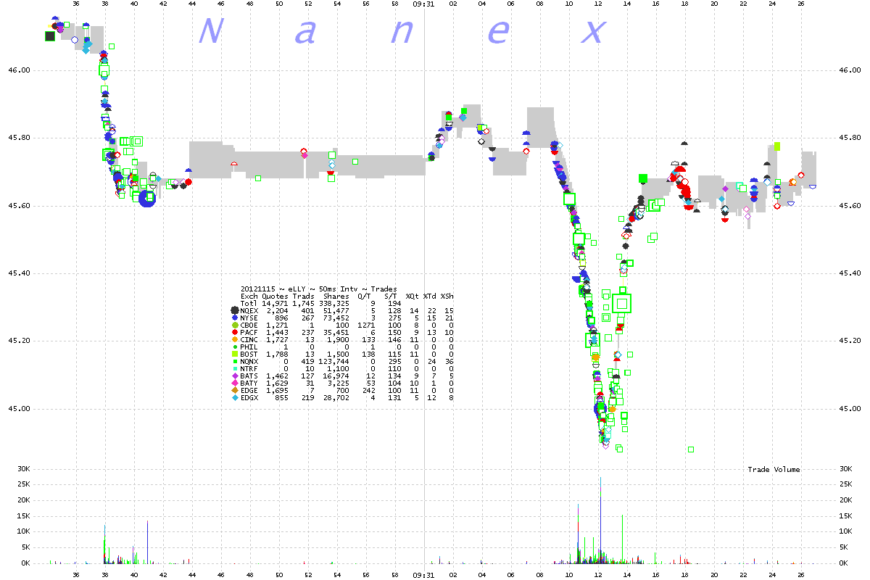Click the 'CBOE' exchange label
Viewport: 870px width, 580px height.
(x=249, y=325)
